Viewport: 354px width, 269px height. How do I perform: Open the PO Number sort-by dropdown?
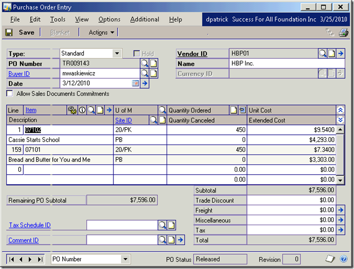point(125,259)
